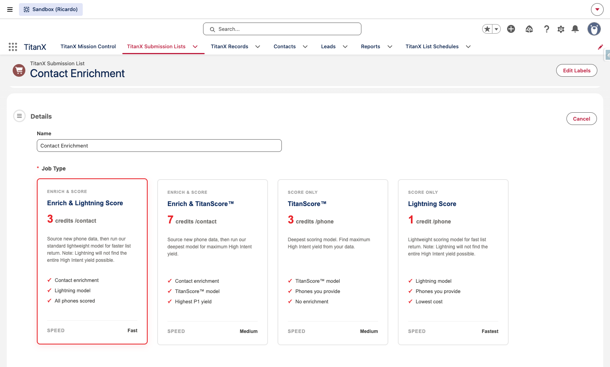Toggle the Details section icon
610x367 pixels.
click(19, 116)
